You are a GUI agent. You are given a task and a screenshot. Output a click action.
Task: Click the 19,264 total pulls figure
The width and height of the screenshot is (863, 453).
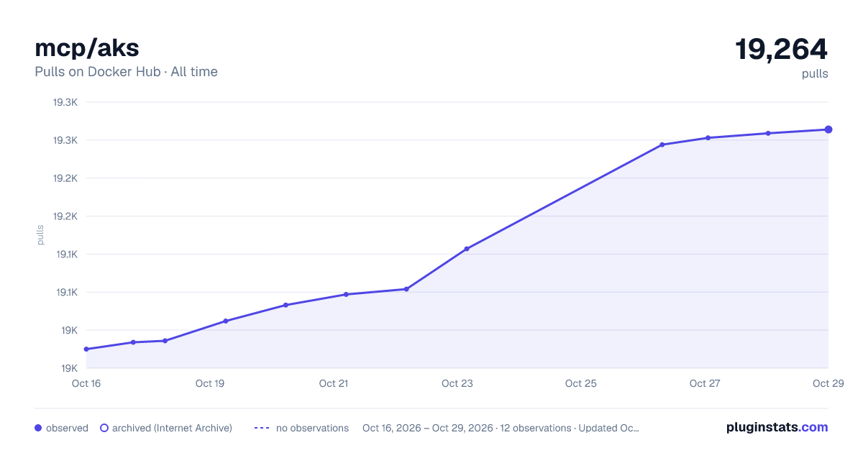pos(781,49)
